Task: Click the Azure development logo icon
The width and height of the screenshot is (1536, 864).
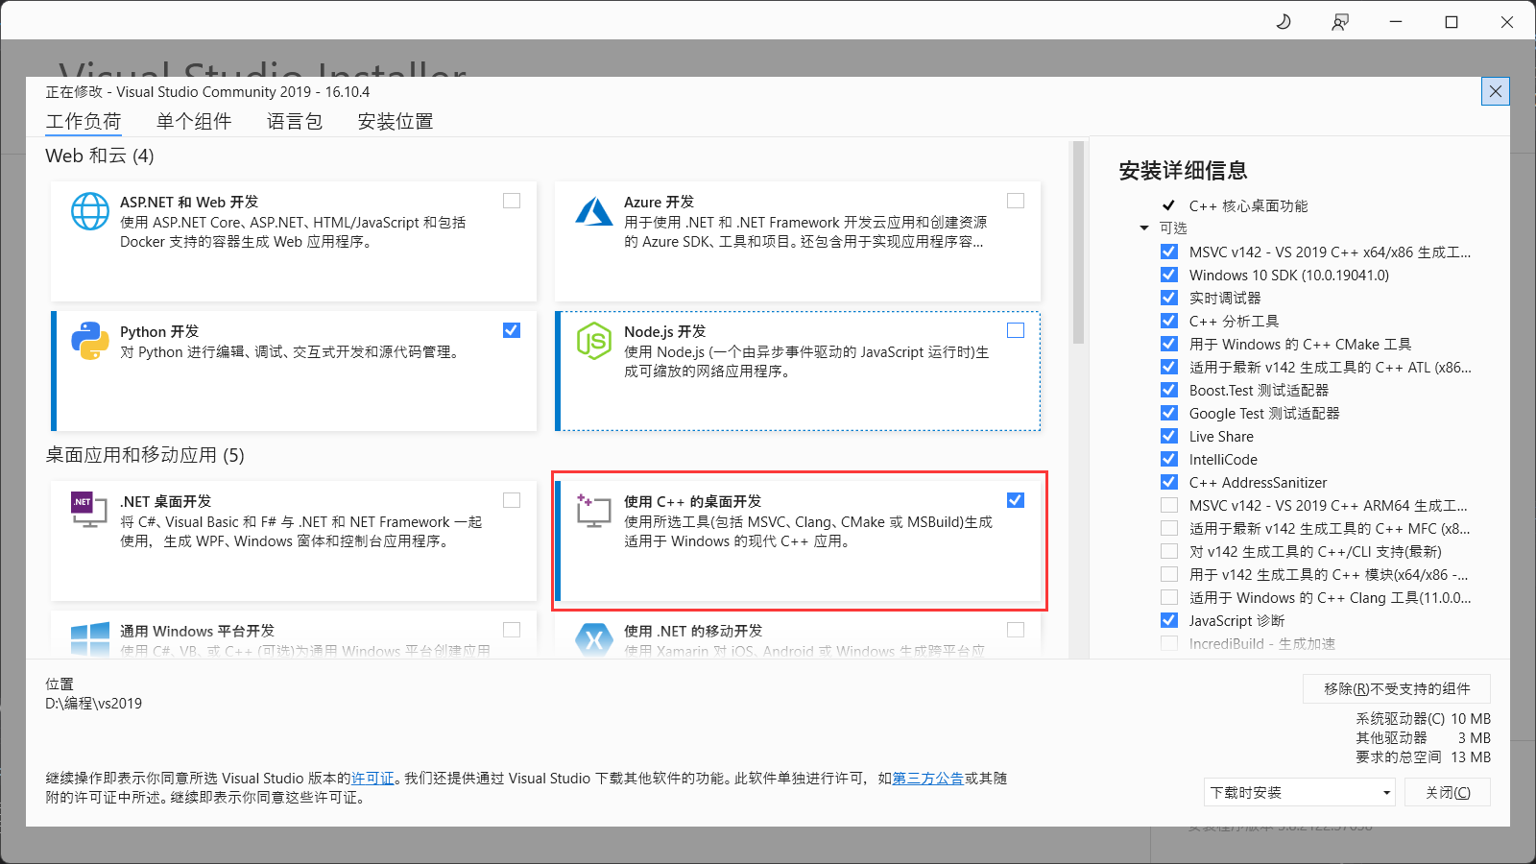Action: click(594, 211)
